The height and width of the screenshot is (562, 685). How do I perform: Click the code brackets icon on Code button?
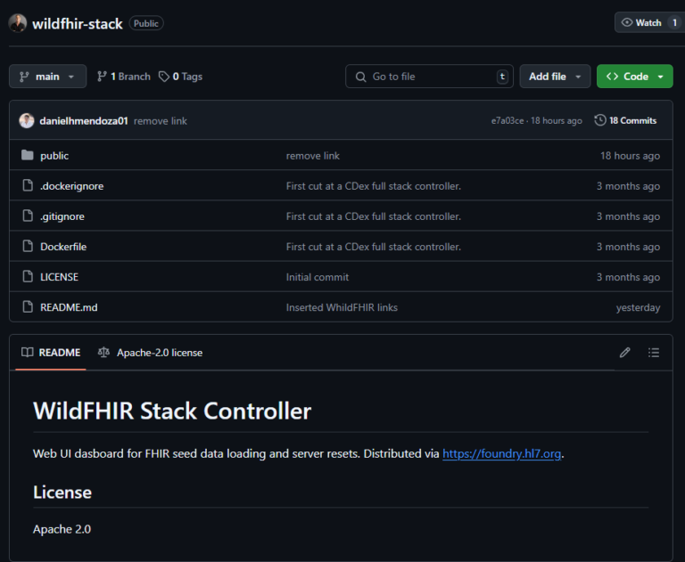coord(612,77)
